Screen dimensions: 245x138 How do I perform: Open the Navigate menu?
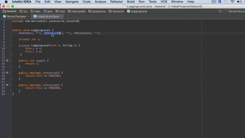[72, 2]
